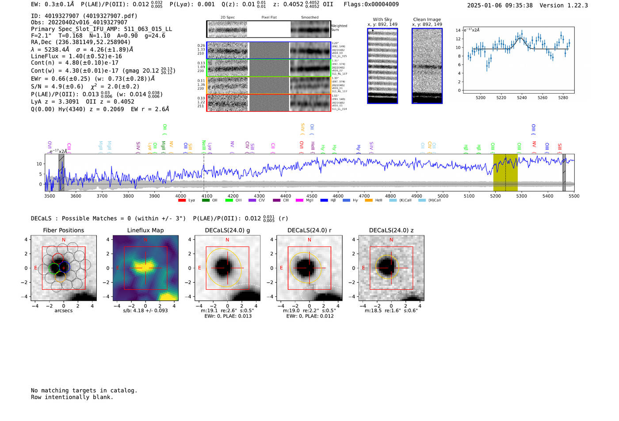Click the RA,Dec coordinates text
This screenshot has width=619, height=421.
[x=80, y=42]
